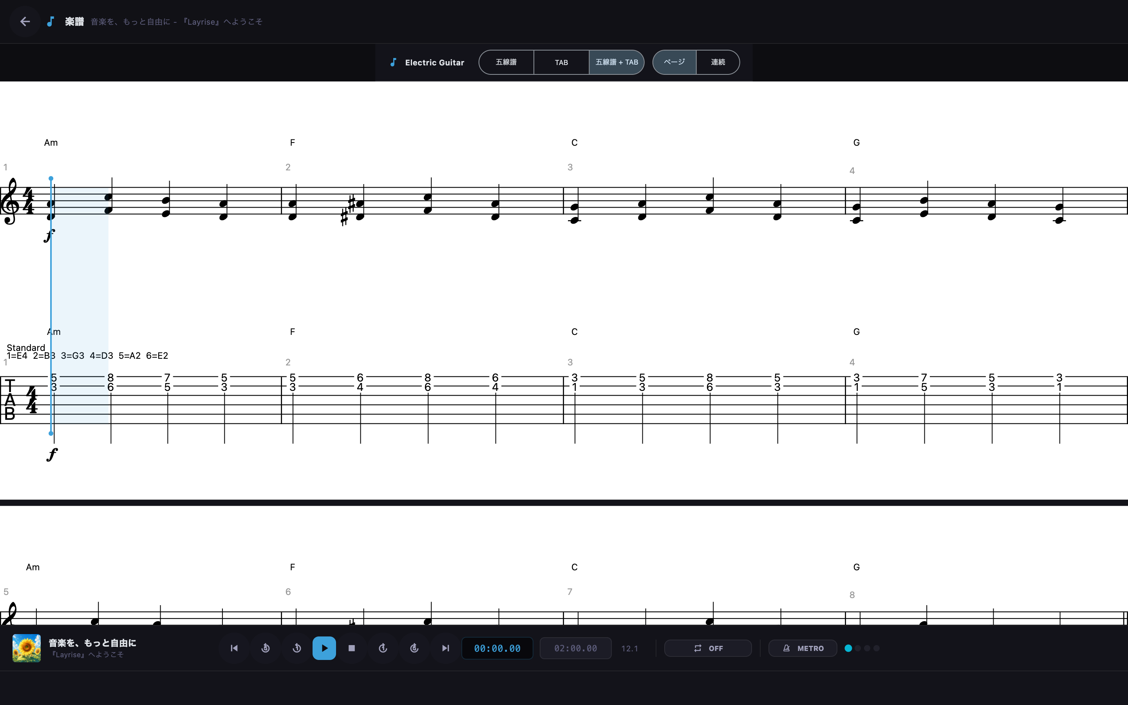1128x705 pixels.
Task: Start playback with the play button
Action: tap(324, 648)
